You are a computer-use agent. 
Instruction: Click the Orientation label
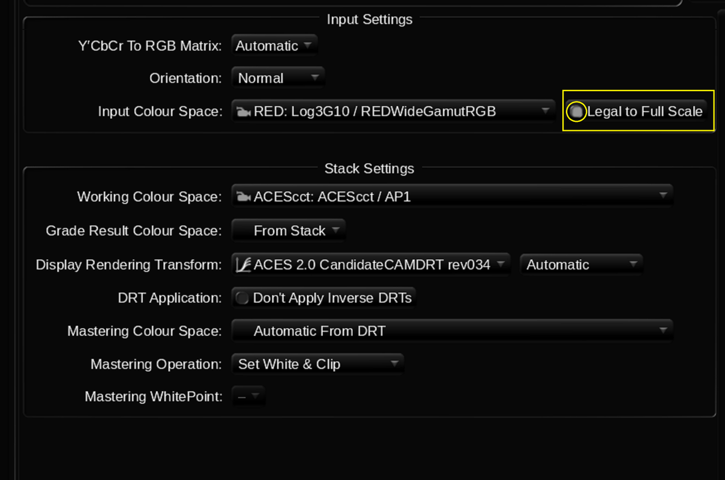[x=186, y=79]
